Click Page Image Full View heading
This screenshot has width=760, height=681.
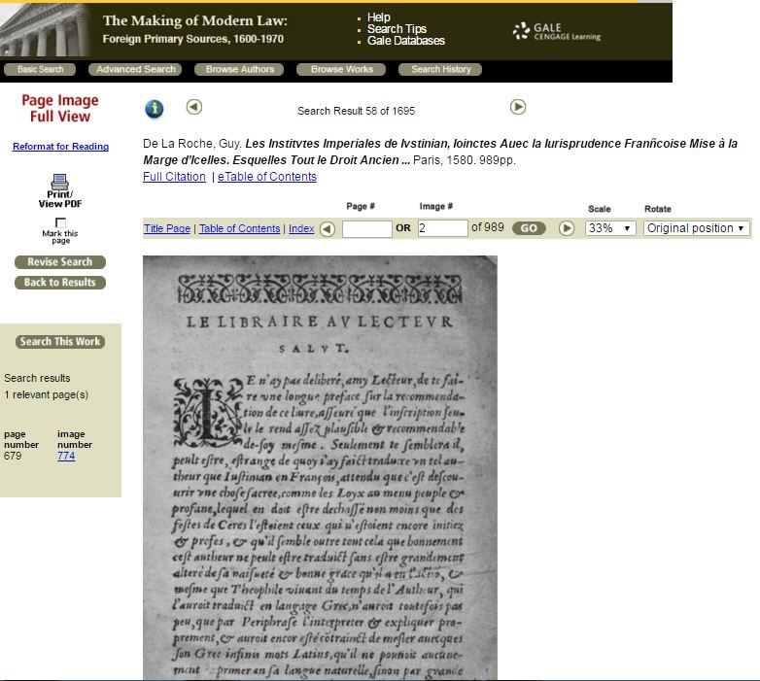coord(60,109)
